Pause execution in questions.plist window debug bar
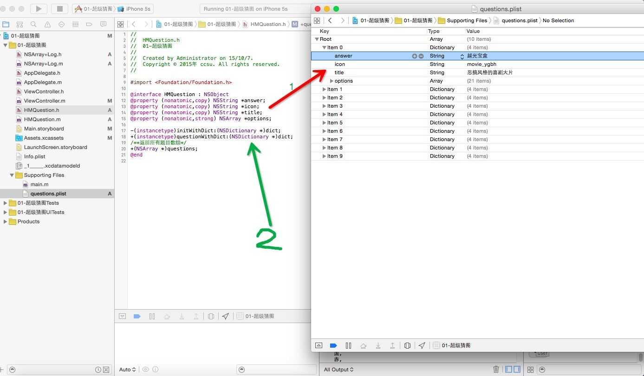 [x=348, y=345]
